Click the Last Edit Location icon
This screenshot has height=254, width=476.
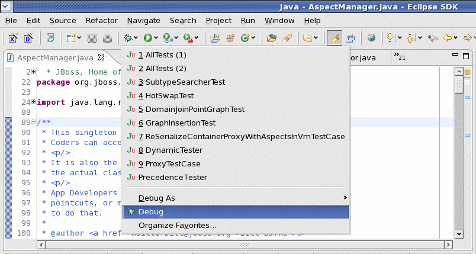click(433, 38)
